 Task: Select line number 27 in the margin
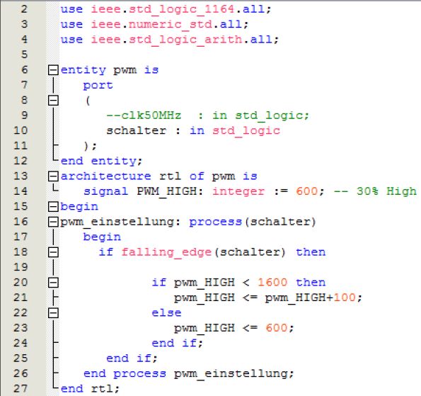21,388
